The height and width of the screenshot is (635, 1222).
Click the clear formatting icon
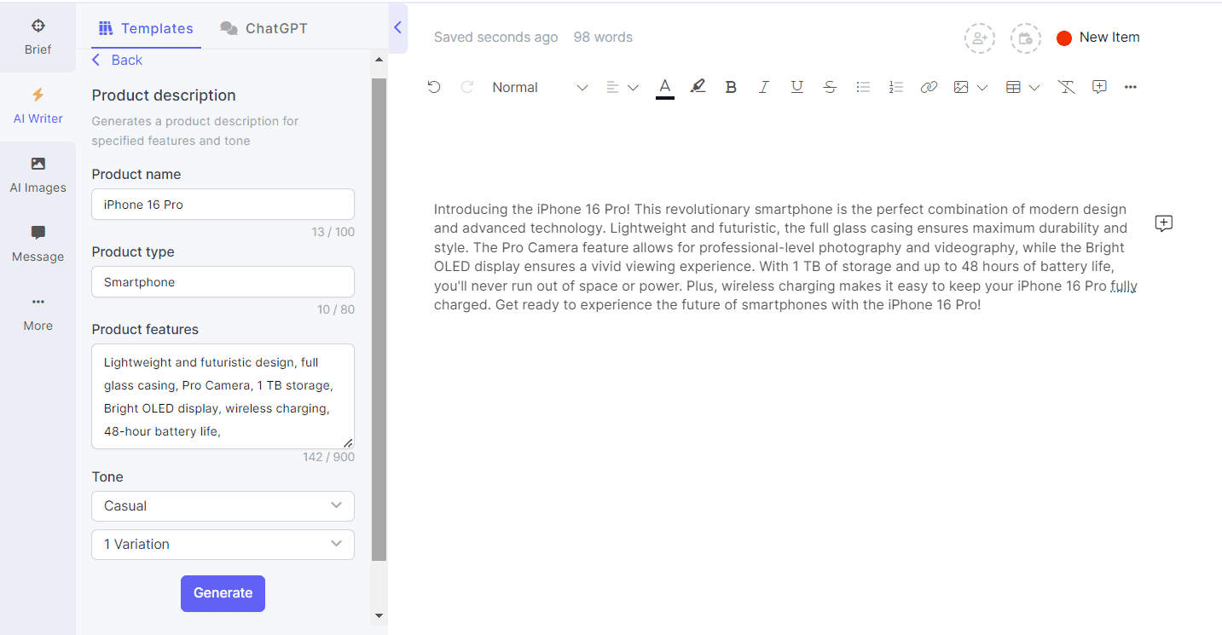pyautogui.click(x=1066, y=87)
